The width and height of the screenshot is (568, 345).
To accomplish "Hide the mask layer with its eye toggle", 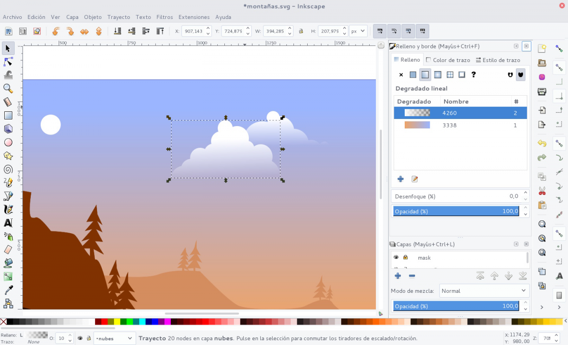I will click(396, 257).
